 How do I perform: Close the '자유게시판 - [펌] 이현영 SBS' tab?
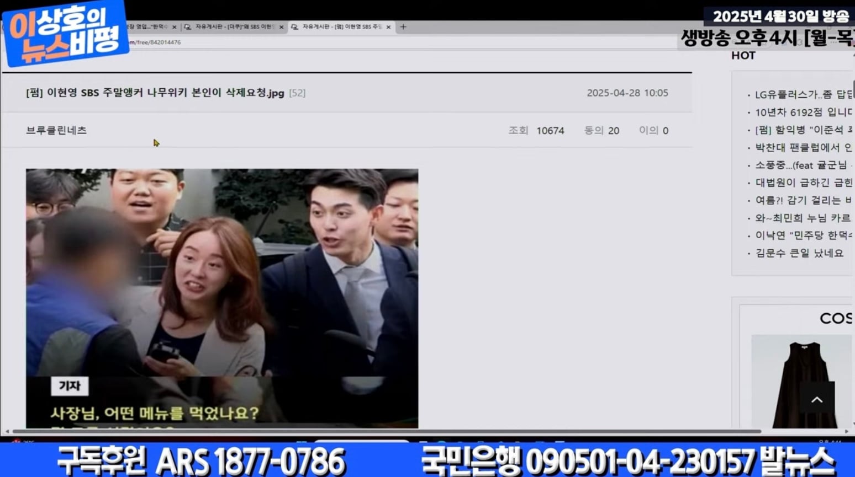(388, 26)
